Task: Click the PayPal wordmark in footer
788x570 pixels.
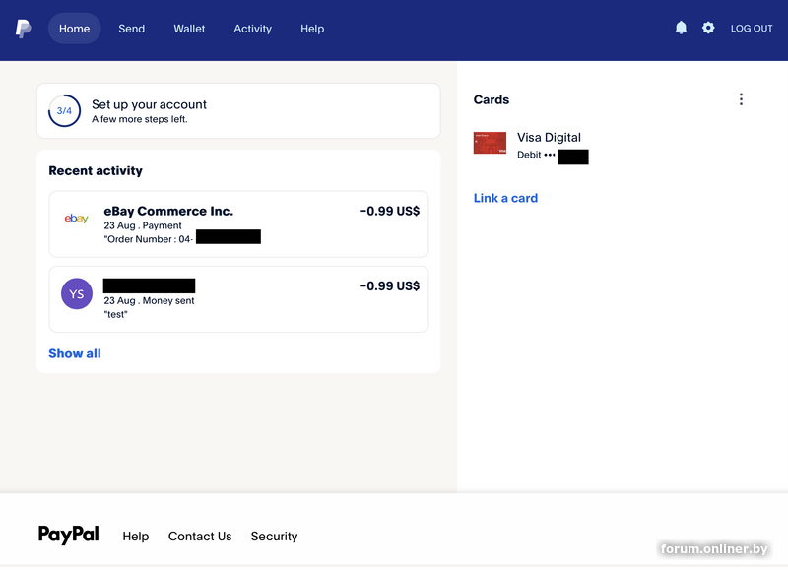Action: click(x=69, y=535)
